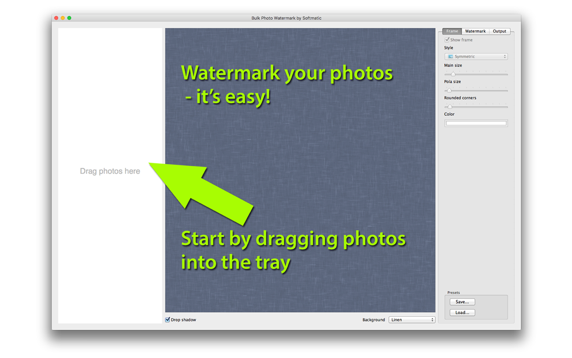Viewport: 572px width, 358px height.
Task: Close the window with the red button
Action: 56,18
